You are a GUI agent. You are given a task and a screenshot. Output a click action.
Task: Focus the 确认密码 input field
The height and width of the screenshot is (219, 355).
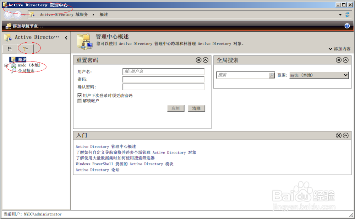coord(163,87)
